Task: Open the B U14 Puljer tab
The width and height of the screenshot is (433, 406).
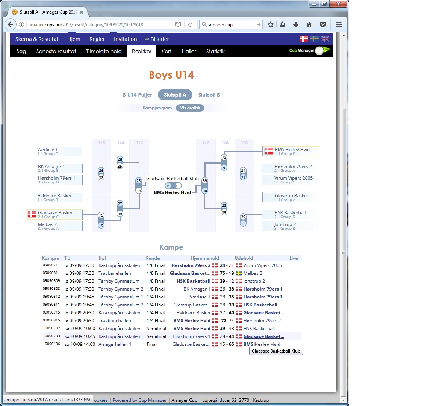Action: point(137,95)
